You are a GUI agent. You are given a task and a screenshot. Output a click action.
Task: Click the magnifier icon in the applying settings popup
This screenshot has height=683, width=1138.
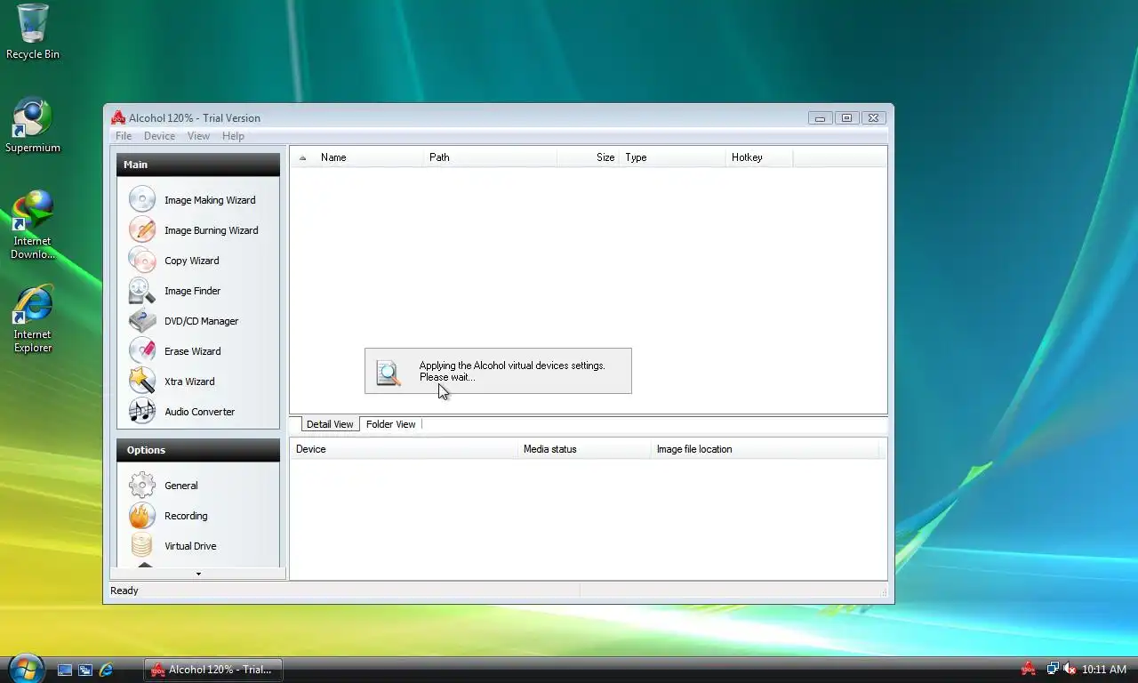click(389, 372)
